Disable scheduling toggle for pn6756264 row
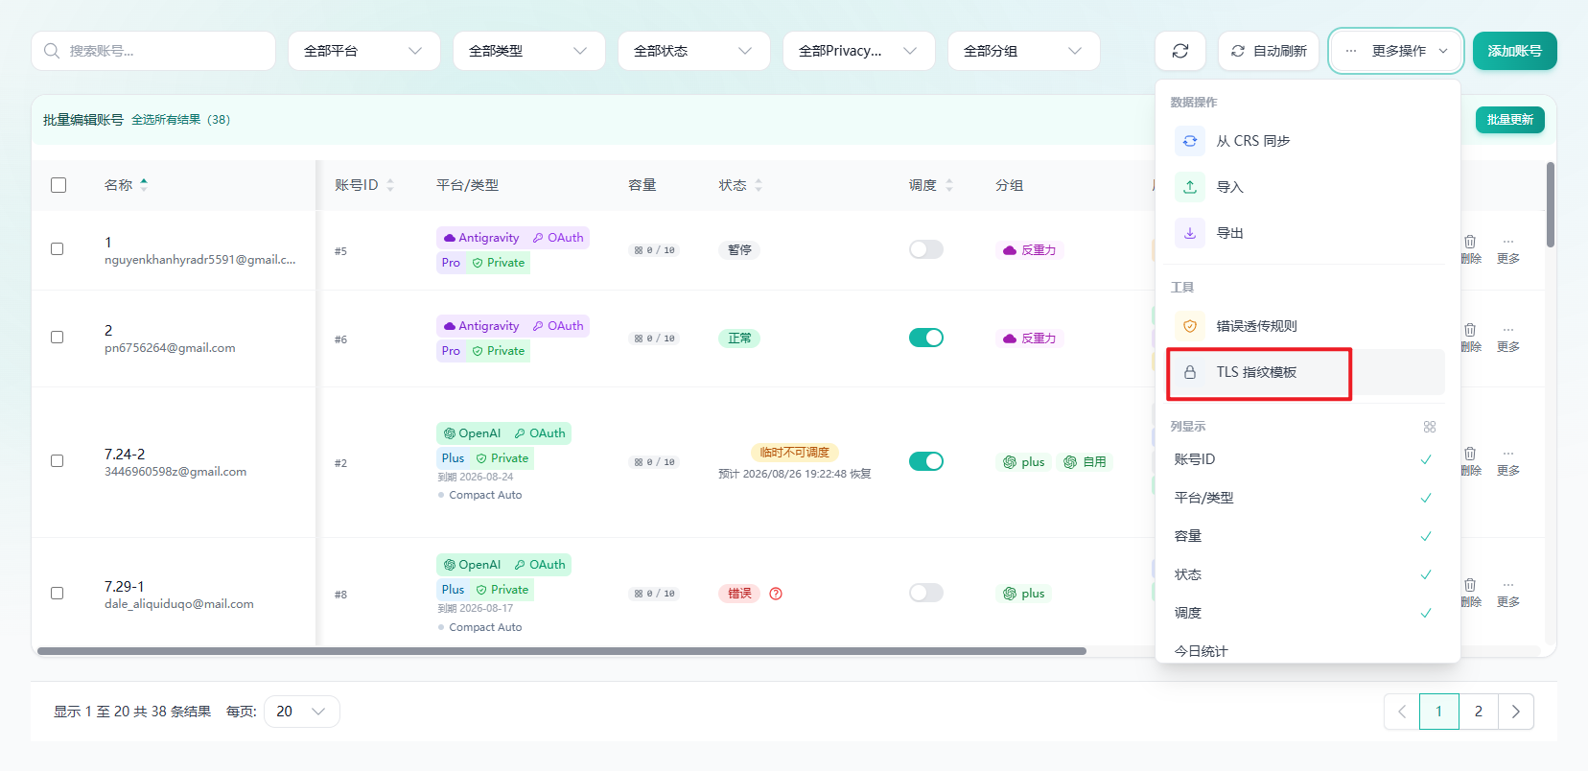Screen dimensions: 1588x771 926,338
